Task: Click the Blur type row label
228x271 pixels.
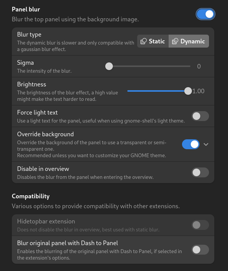Action: point(29,35)
